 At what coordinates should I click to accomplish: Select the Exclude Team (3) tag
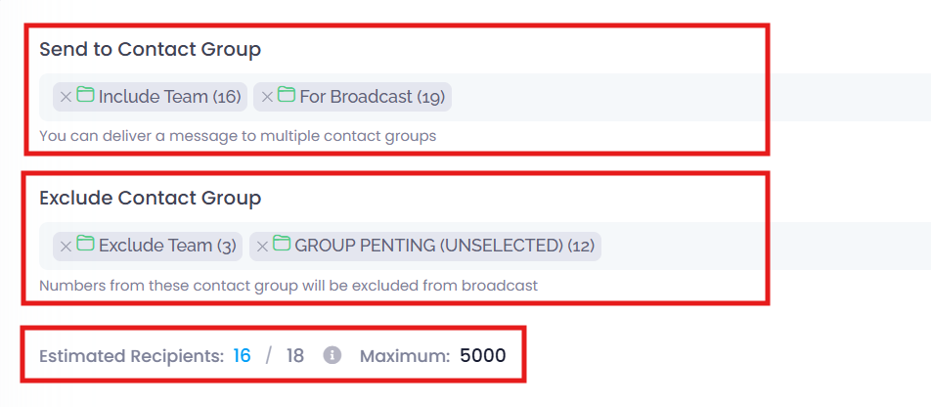click(148, 246)
